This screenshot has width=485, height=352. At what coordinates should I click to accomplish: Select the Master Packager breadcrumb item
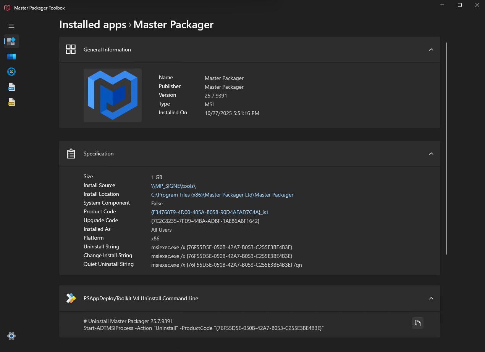tap(173, 24)
